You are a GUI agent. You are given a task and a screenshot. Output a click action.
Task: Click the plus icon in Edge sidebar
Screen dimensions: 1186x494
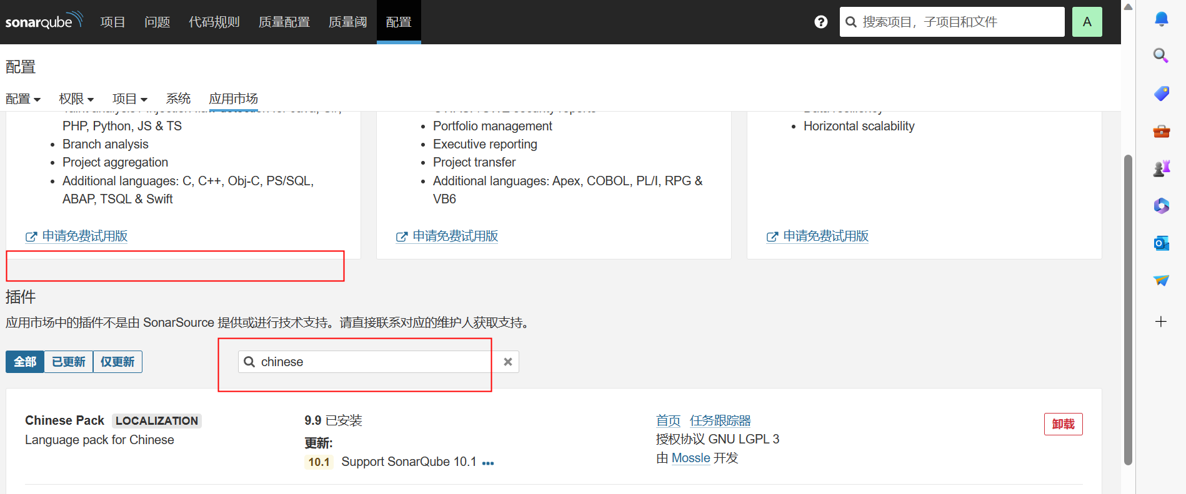(1161, 322)
